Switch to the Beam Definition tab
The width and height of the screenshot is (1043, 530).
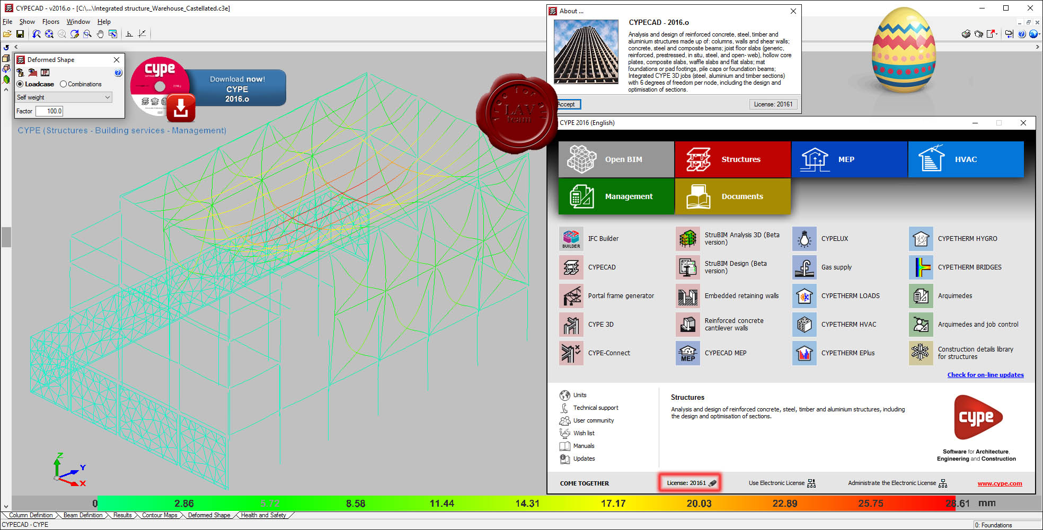(x=83, y=515)
